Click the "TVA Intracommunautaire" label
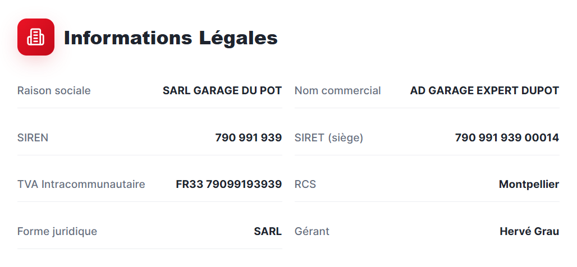The height and width of the screenshot is (267, 577). pyautogui.click(x=81, y=184)
